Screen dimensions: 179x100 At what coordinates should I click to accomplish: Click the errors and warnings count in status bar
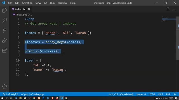(x=10, y=94)
